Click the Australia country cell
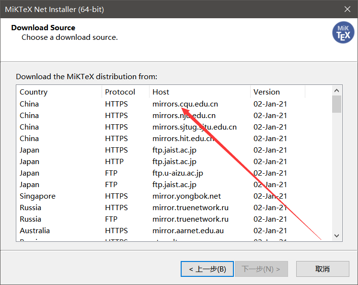This screenshot has height=285, width=358. (35, 231)
